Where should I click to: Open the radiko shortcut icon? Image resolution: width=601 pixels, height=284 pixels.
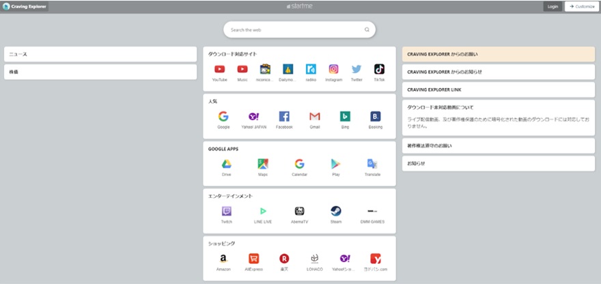(311, 69)
